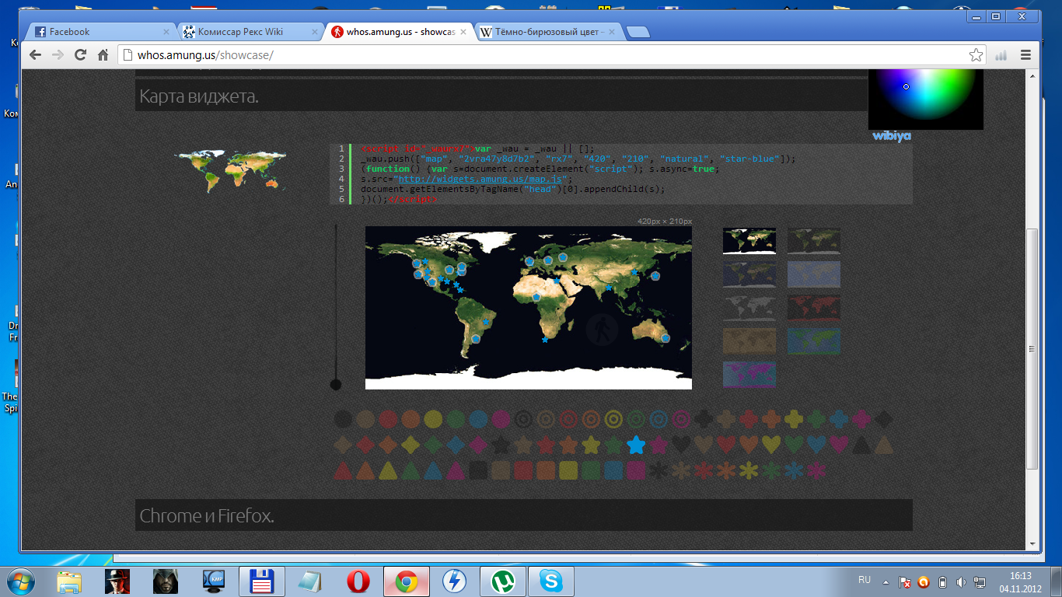The image size is (1062, 597).
Task: Switch to the Facebook tab
Action: point(101,32)
